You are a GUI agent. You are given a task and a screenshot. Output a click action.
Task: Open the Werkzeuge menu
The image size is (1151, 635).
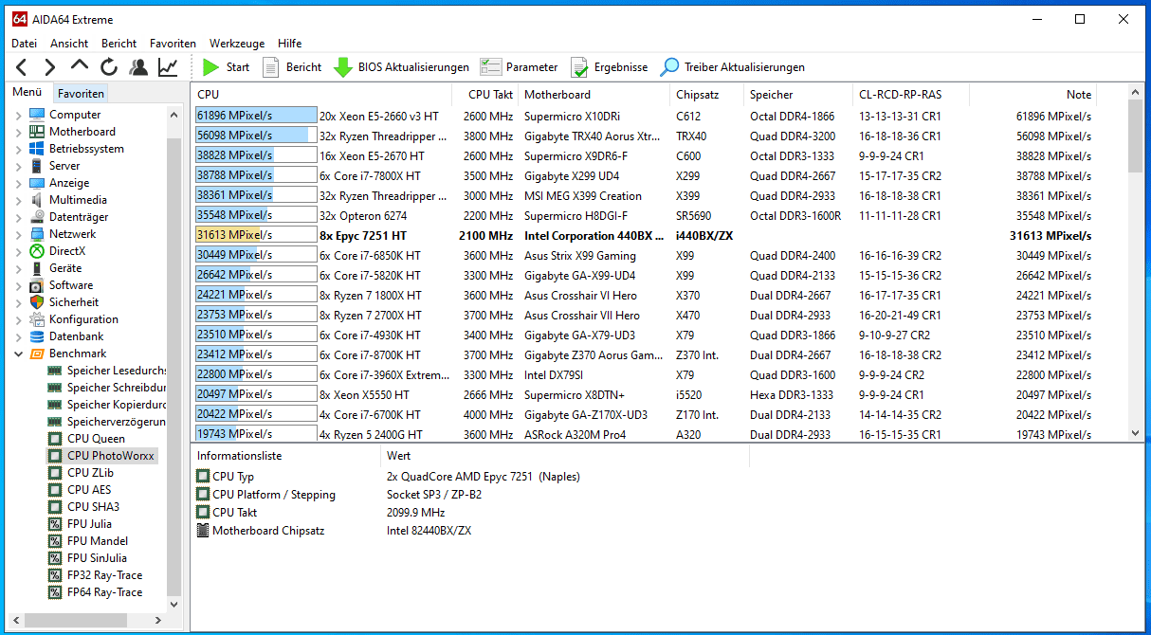[x=237, y=43]
